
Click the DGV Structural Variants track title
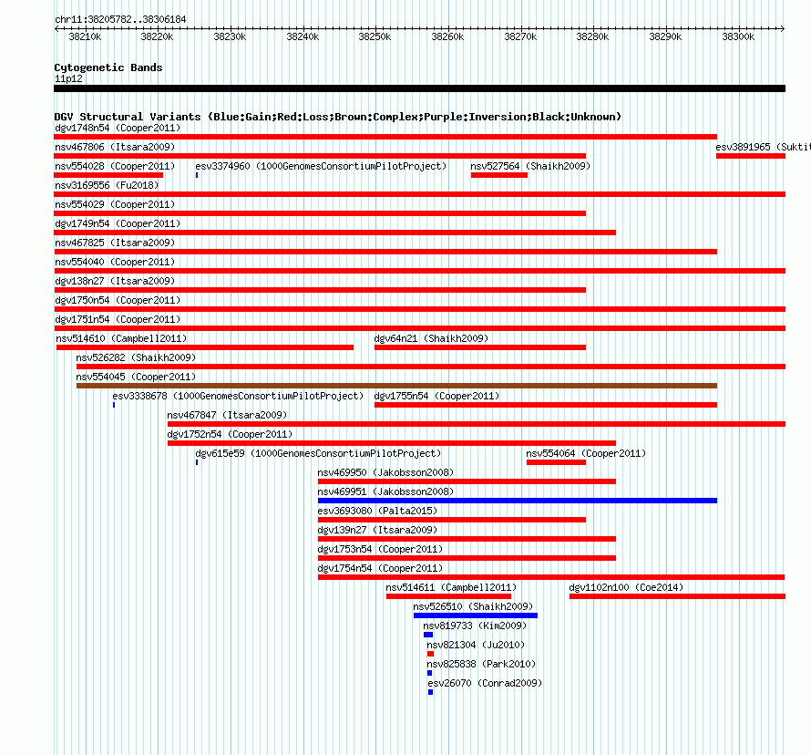click(x=338, y=117)
